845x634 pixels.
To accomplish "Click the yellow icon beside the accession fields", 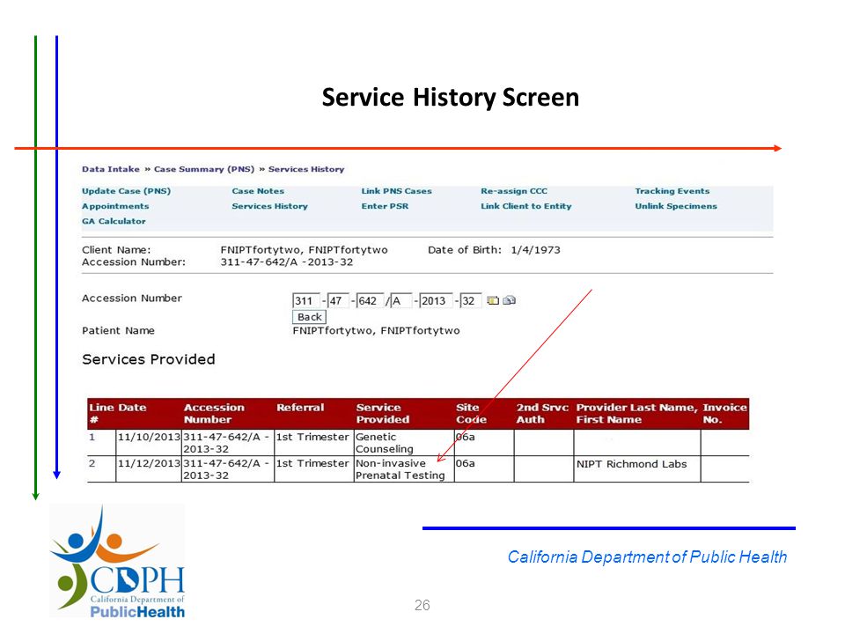I will pyautogui.click(x=493, y=300).
